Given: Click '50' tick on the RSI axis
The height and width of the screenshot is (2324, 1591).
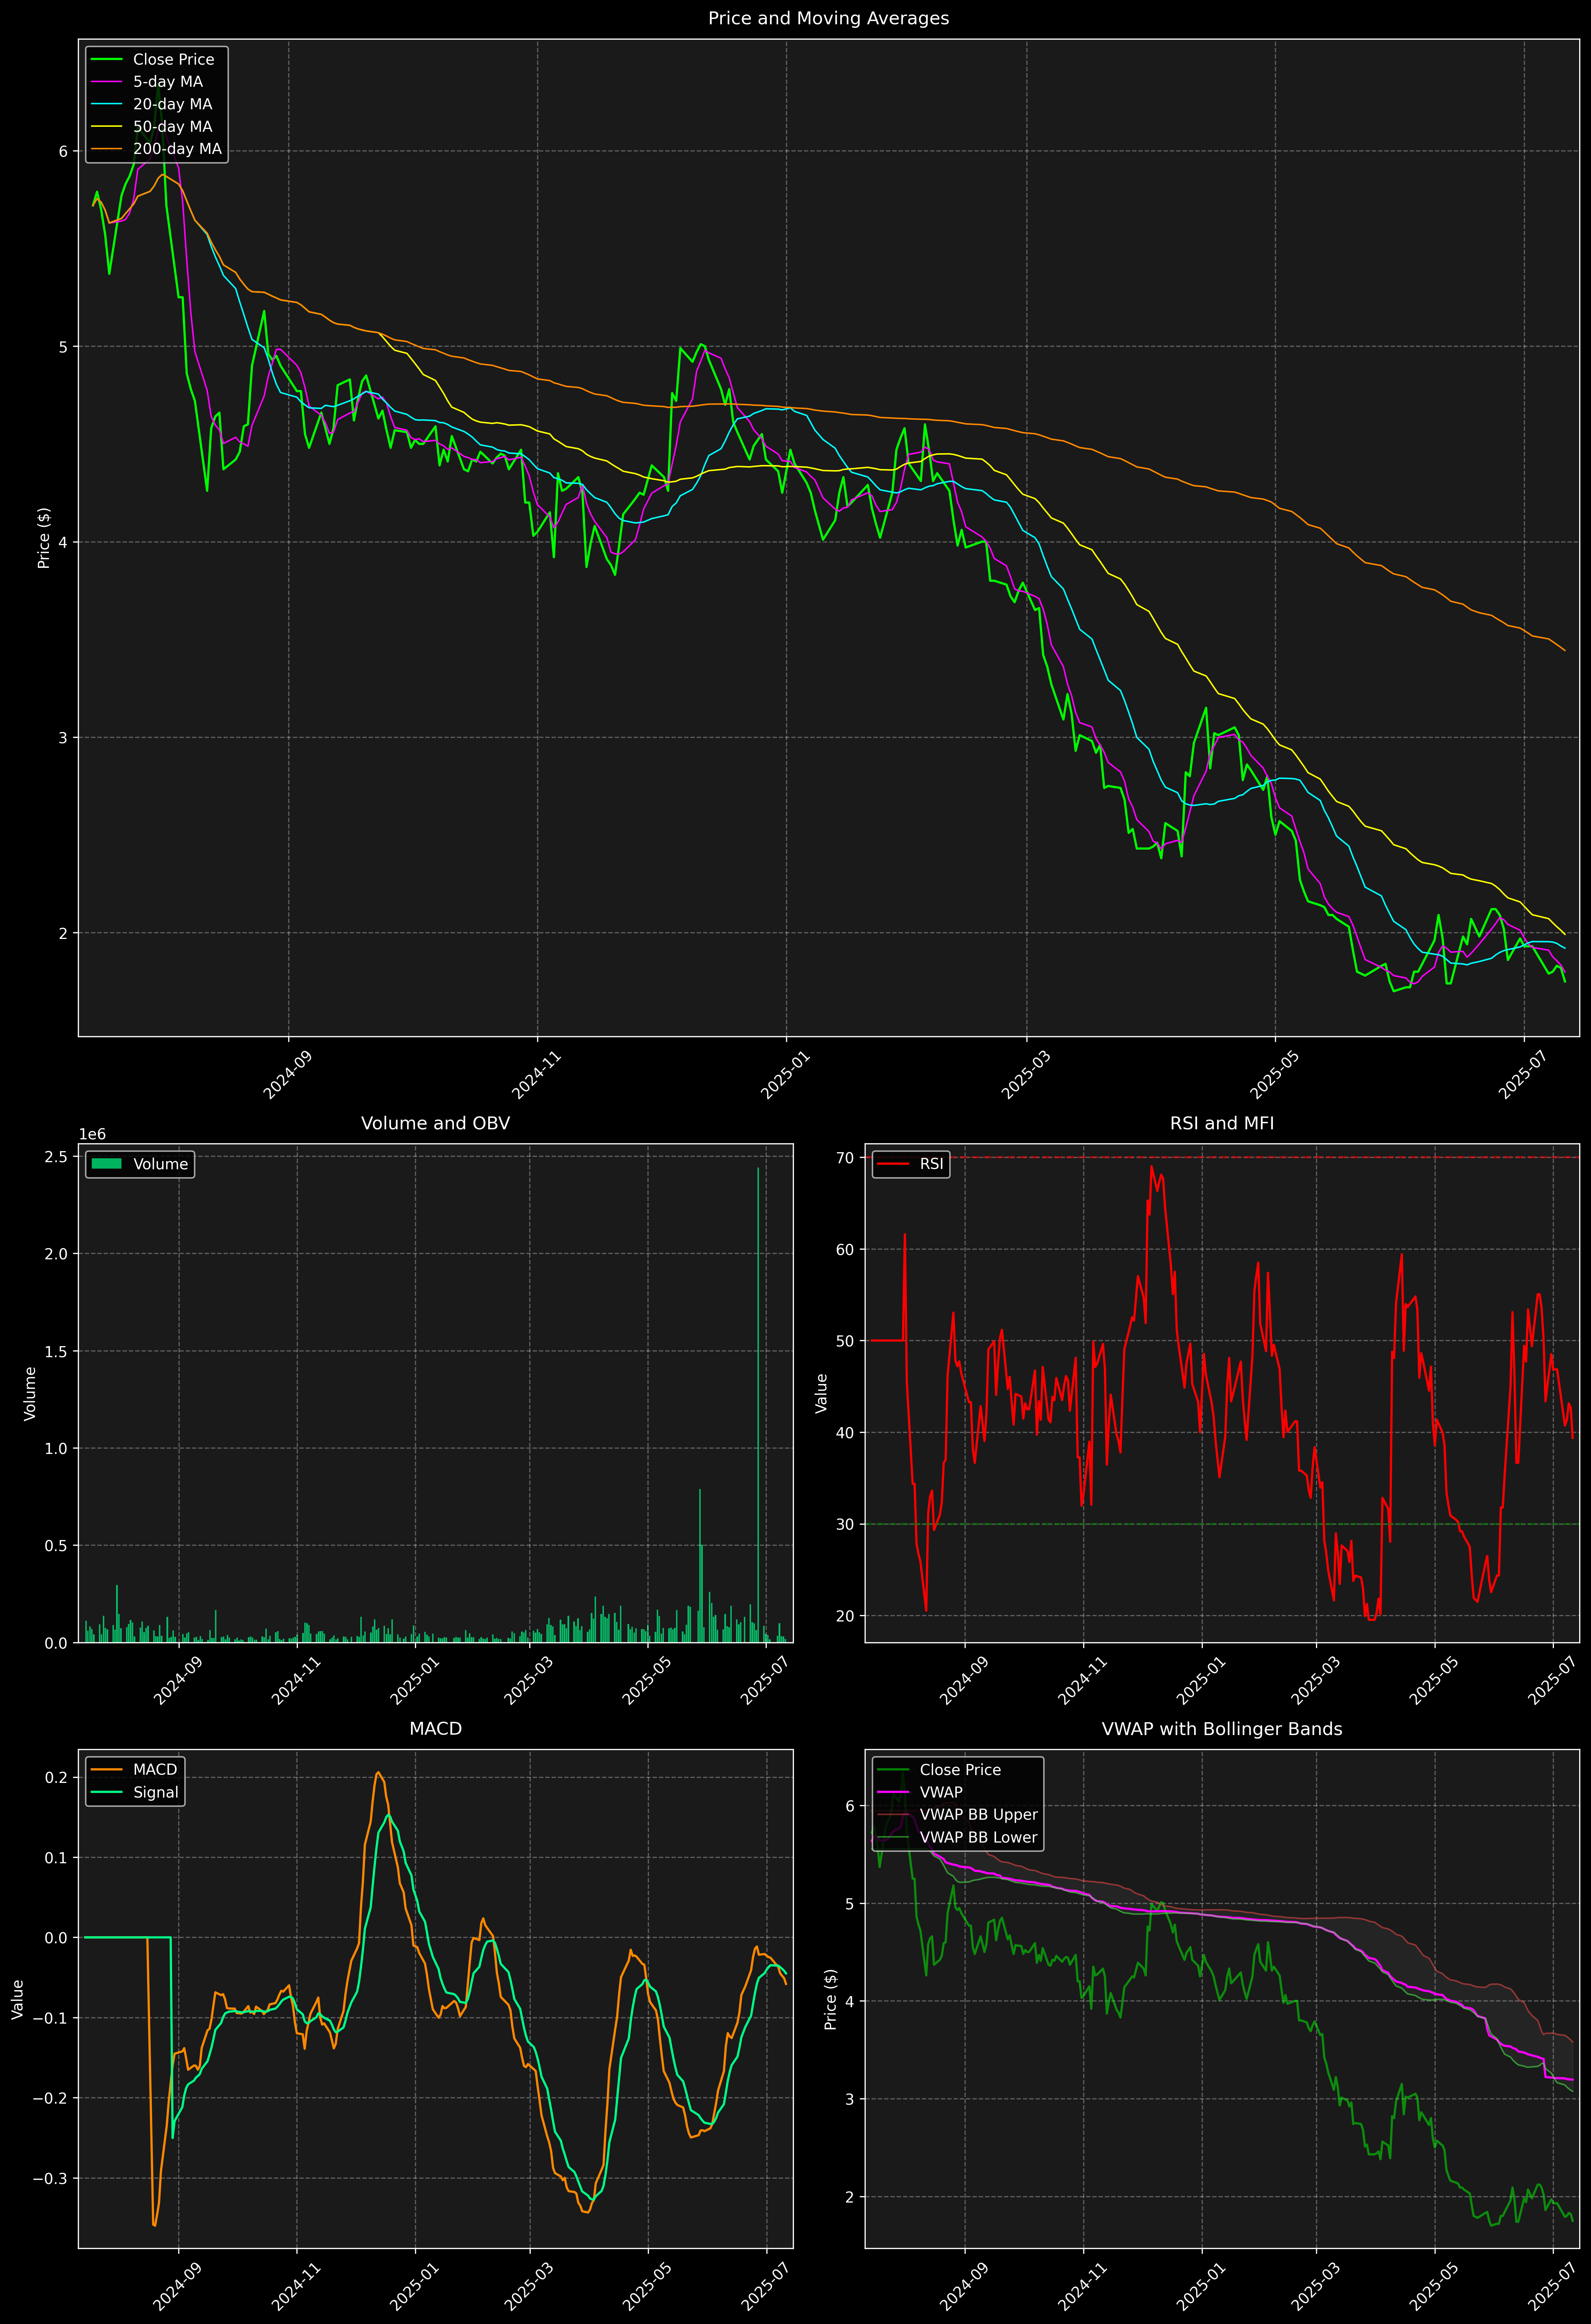Looking at the screenshot, I should [846, 1341].
